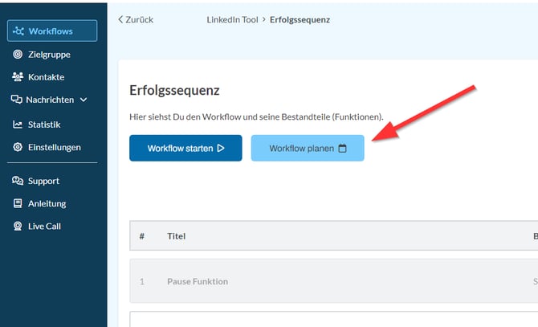Select the Pause Funktion table row
This screenshot has width=538, height=327.
tap(198, 281)
